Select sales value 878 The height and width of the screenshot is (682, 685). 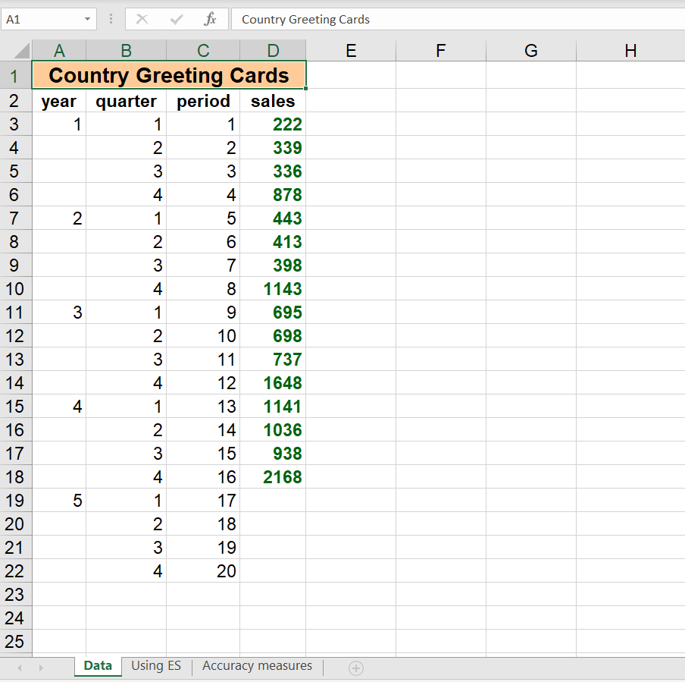(273, 195)
